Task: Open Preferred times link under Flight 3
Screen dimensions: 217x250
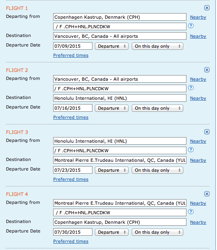Action: [x=71, y=179]
